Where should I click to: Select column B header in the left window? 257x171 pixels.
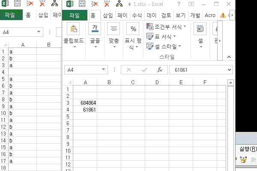(49, 44)
